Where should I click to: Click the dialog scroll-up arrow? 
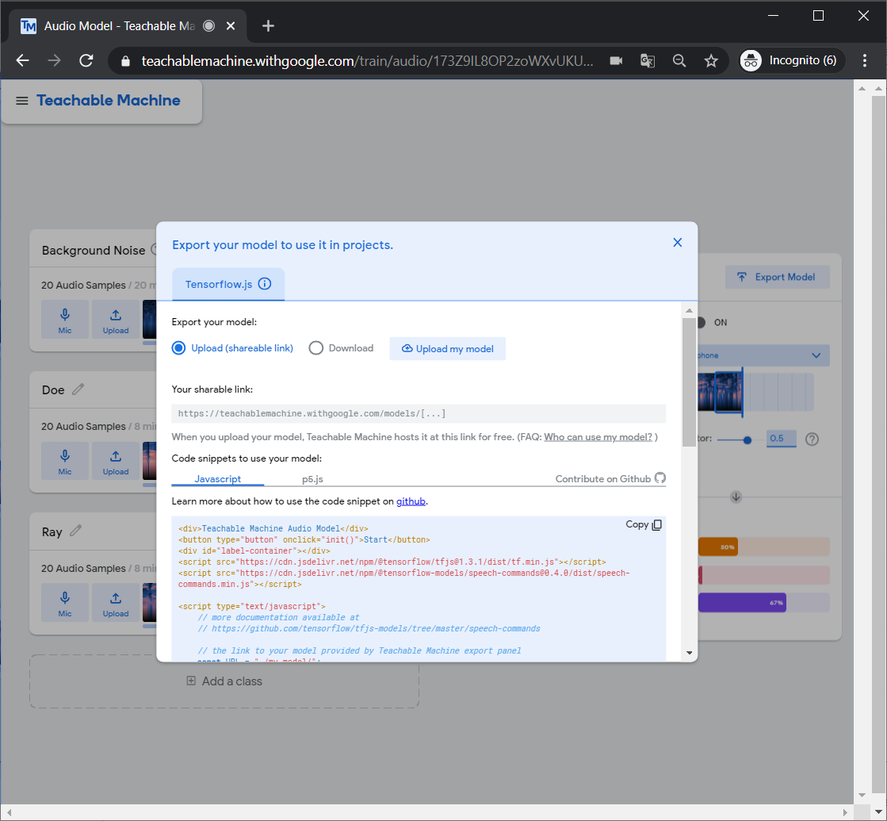point(689,310)
